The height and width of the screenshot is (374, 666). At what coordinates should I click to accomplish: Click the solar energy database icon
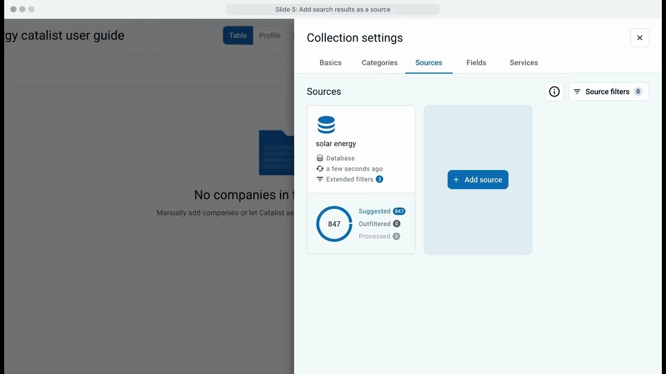(326, 125)
